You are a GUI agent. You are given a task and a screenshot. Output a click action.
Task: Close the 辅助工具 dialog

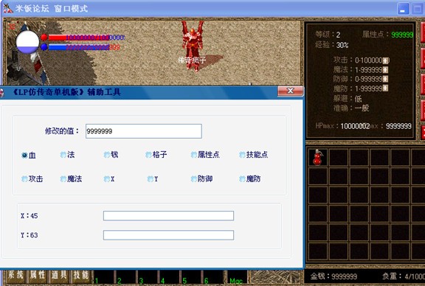pos(290,91)
